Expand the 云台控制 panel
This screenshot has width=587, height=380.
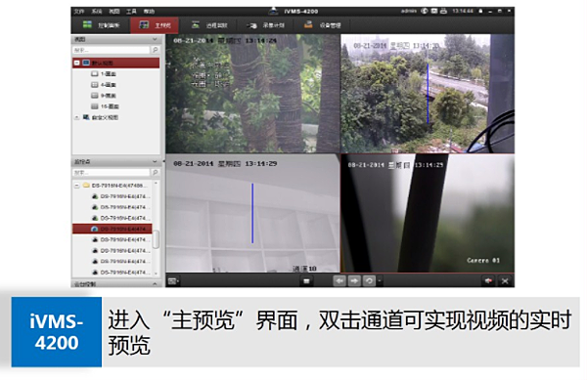click(x=155, y=284)
